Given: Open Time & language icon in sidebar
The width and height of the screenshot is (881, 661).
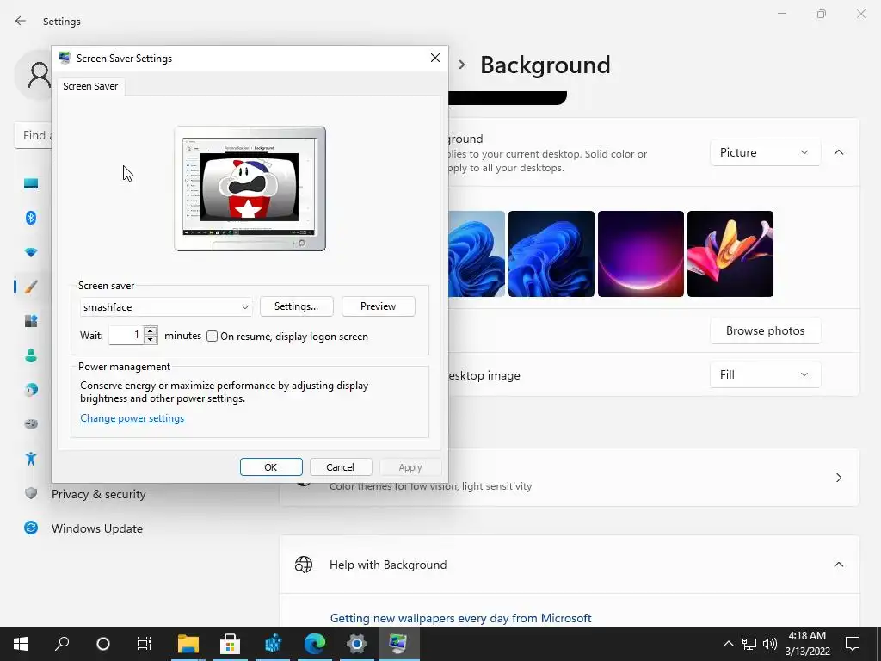Looking at the screenshot, I should pyautogui.click(x=31, y=390).
